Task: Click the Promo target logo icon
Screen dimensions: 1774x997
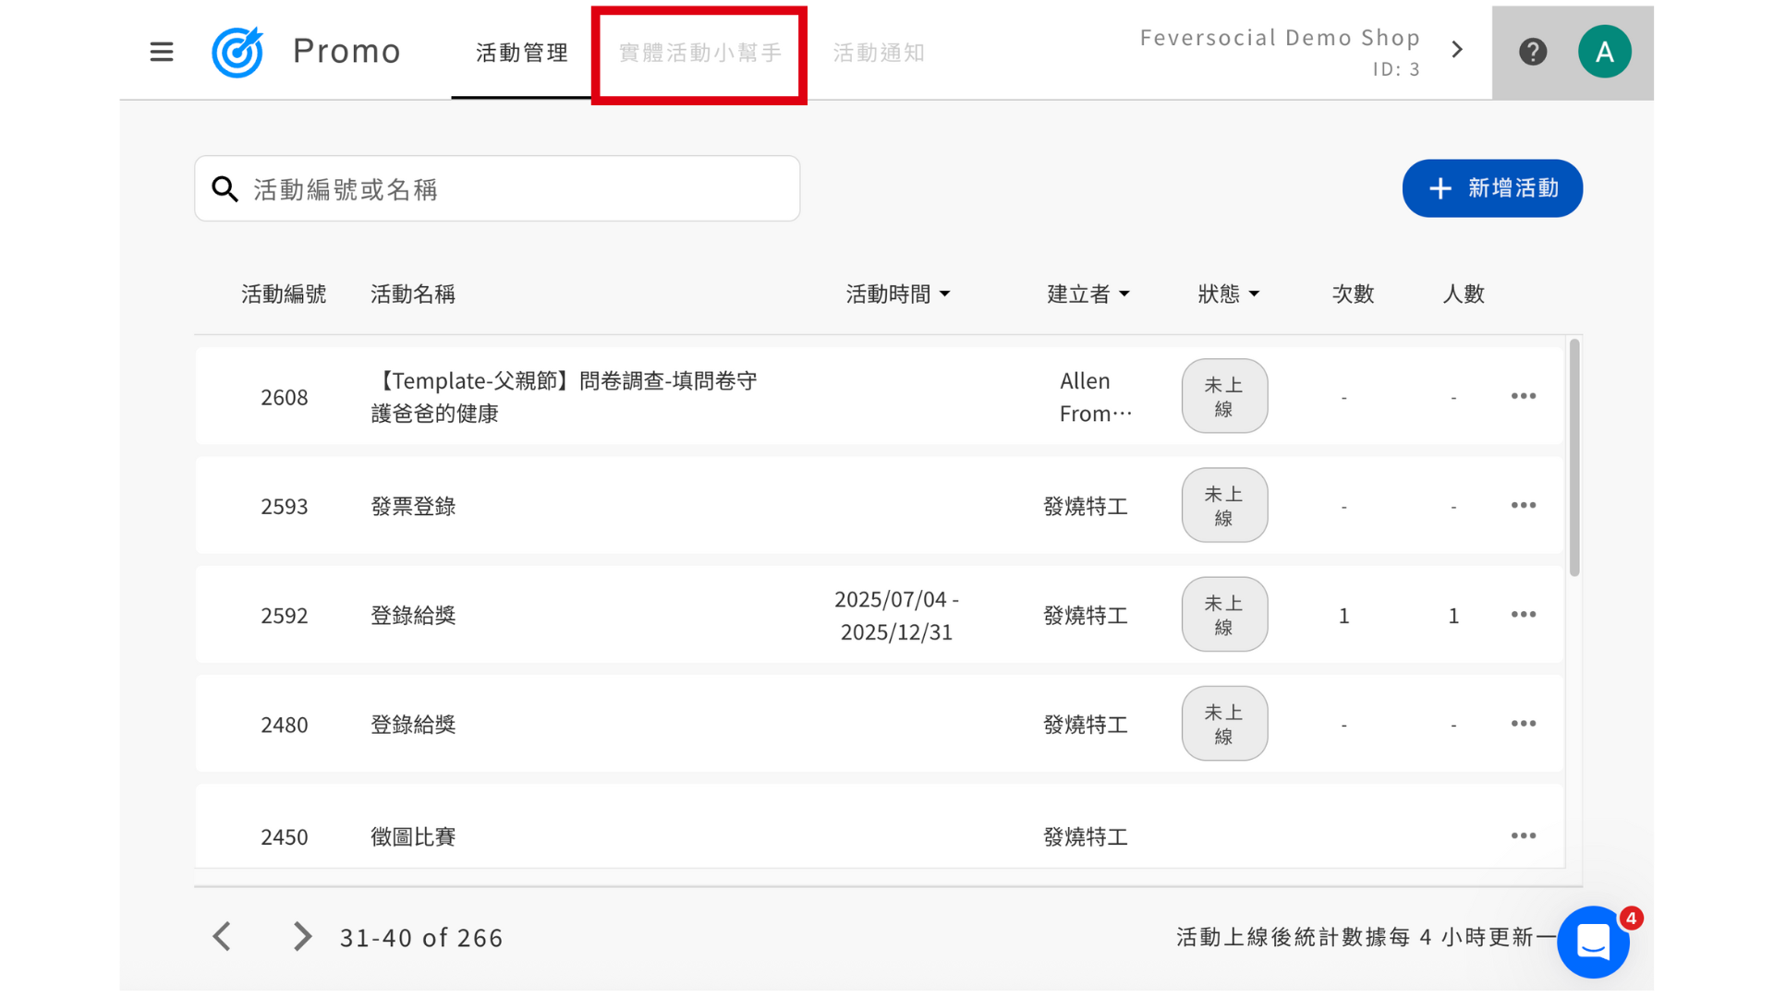Action: [237, 52]
